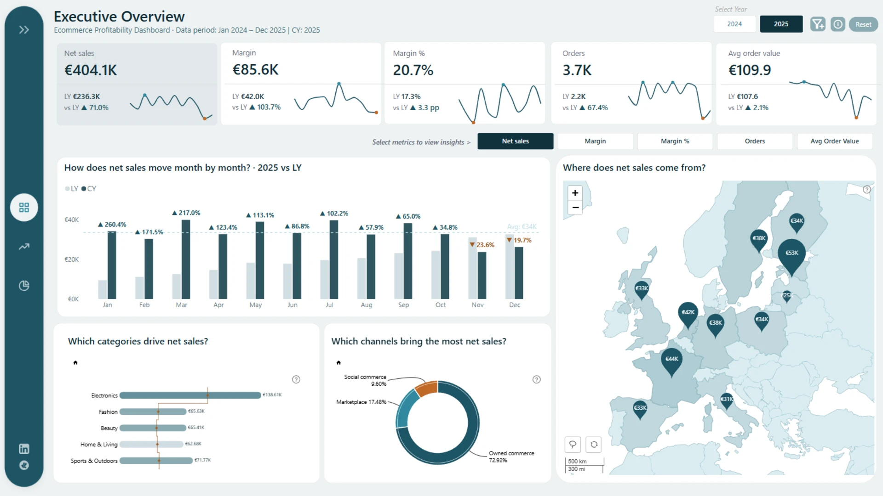Toggle the CY legend marker
The width and height of the screenshot is (883, 496).
pyautogui.click(x=84, y=189)
